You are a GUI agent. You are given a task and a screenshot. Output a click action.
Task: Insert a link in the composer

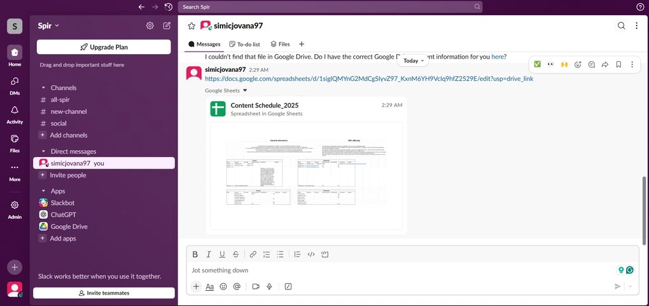[x=253, y=254]
